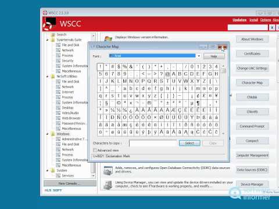Image resolution: width=279 pixels, height=209 pixels.
Task: Collapse the System tree node arrow
Action: (x=48, y=171)
